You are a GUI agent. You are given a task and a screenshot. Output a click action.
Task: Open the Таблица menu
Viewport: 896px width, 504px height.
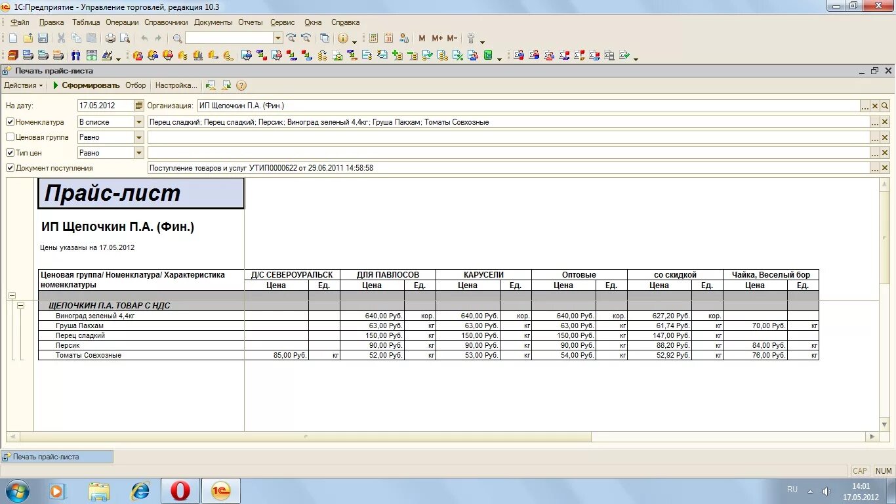coord(86,22)
